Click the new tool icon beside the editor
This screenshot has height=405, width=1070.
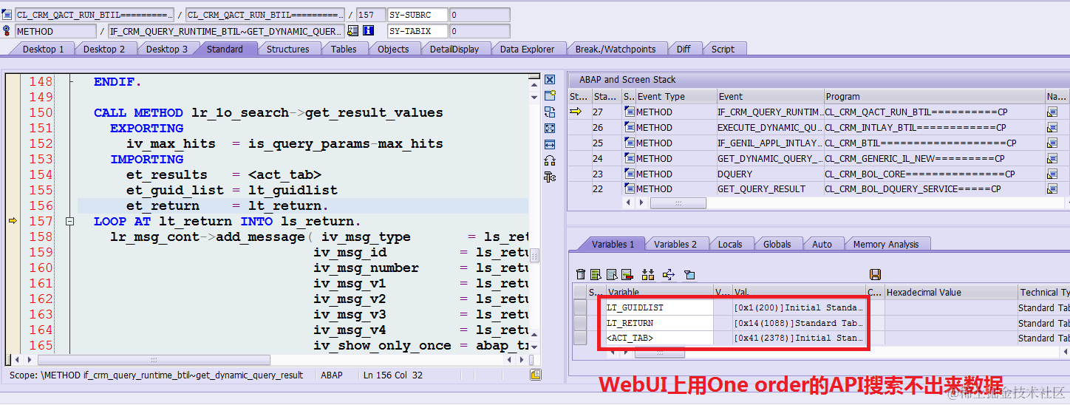click(549, 95)
